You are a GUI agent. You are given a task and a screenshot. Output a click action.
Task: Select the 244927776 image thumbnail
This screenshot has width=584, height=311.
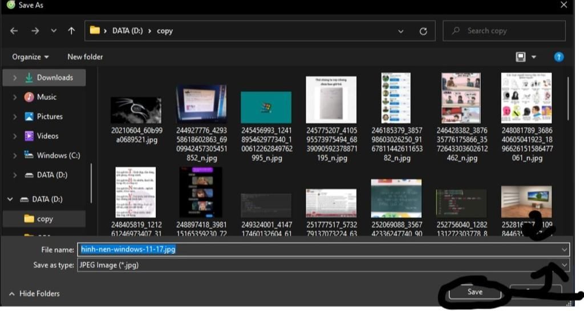click(201, 104)
